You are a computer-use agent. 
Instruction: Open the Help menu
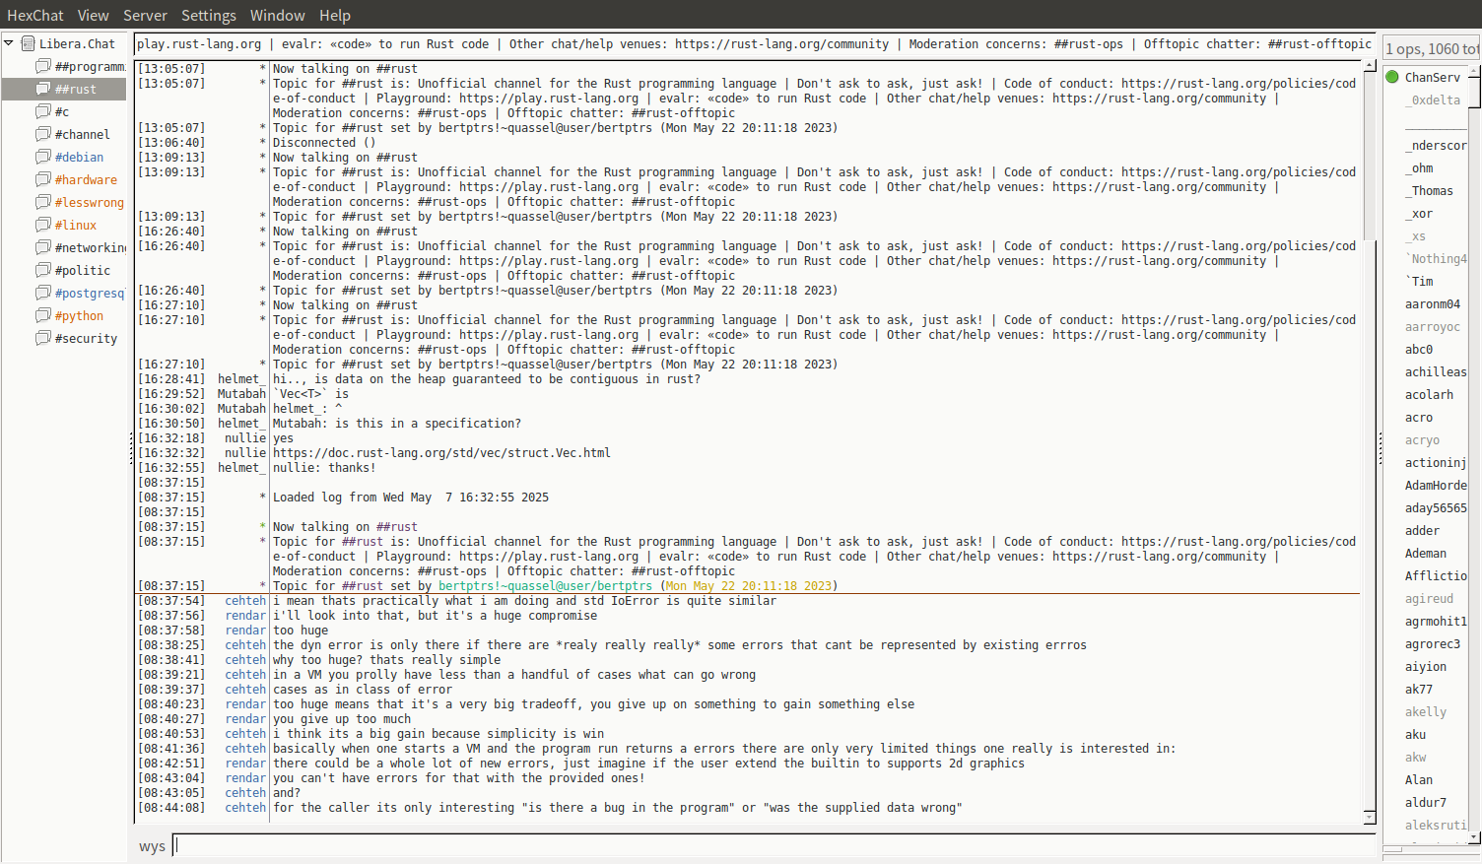pos(335,16)
